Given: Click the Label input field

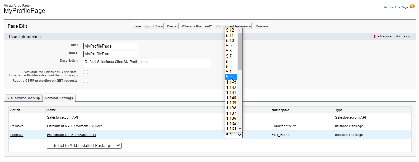Looking at the screenshot, I should [111, 46].
